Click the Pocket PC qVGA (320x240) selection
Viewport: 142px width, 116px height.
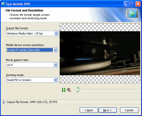pos(30,50)
